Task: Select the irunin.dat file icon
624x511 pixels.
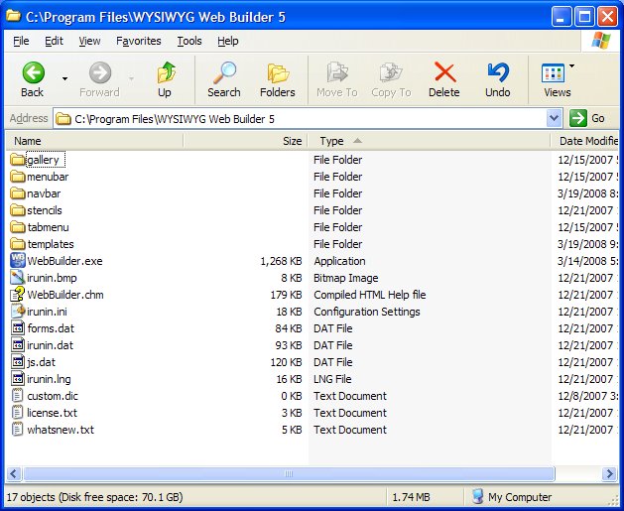Action: tap(18, 345)
